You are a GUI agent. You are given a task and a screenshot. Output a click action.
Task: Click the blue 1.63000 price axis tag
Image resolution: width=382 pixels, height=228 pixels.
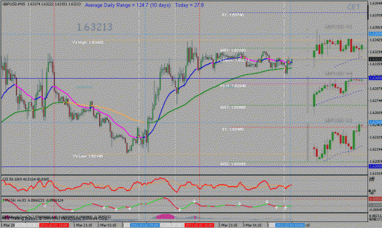[x=375, y=78]
